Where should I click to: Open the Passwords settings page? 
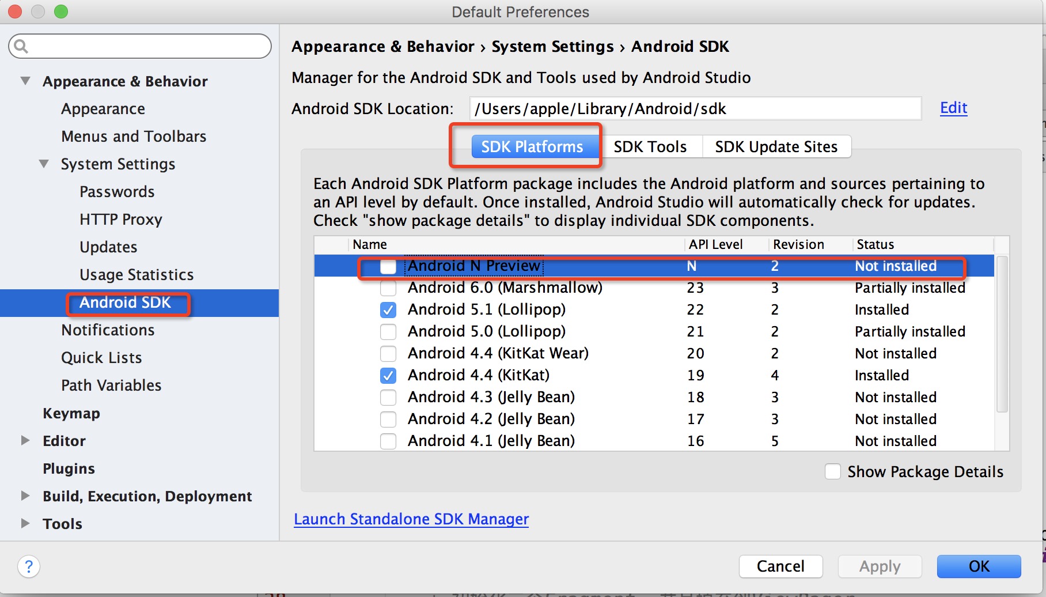pyautogui.click(x=117, y=192)
